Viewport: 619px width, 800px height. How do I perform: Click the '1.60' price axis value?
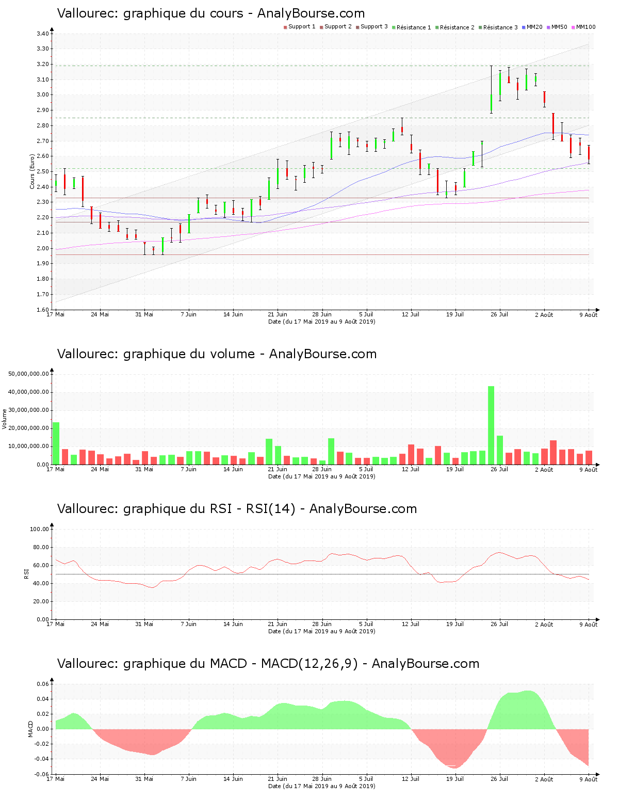coord(43,310)
